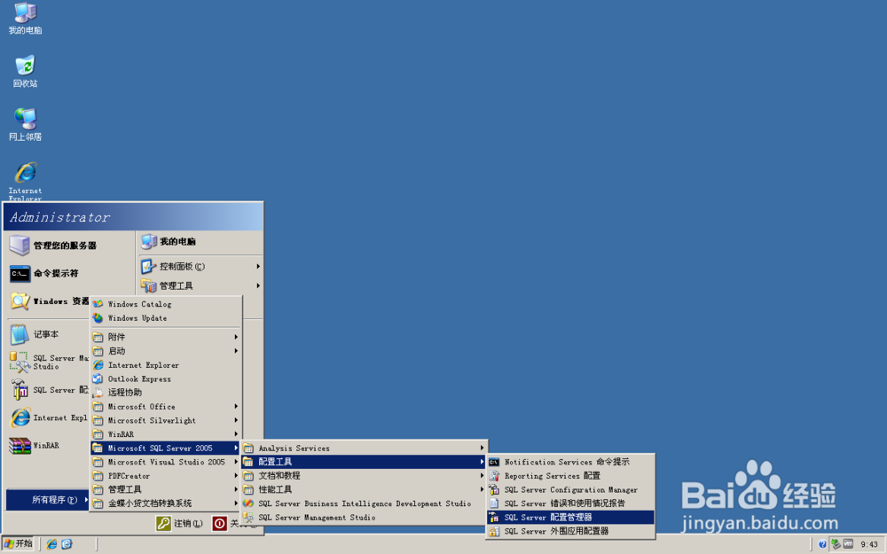The image size is (887, 554).
Task: Expand 管理工具 folder in programs list
Action: (167, 489)
